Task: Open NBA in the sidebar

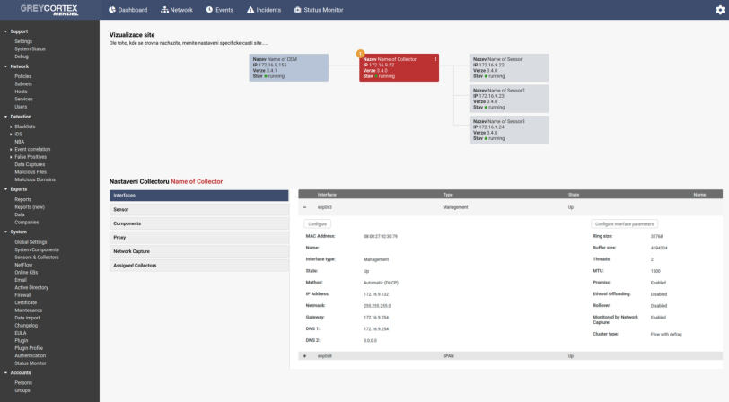Action: (x=19, y=142)
